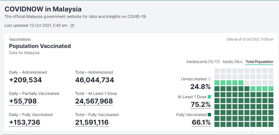Screen dimensions: 279x135
Task: Click the +153,736 fully vaccinated daily figure
Action: (x=24, y=122)
